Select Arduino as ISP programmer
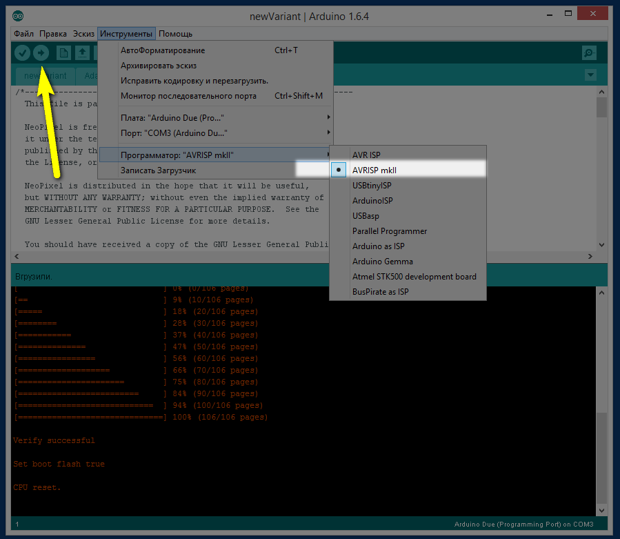The image size is (620, 539). [408, 246]
